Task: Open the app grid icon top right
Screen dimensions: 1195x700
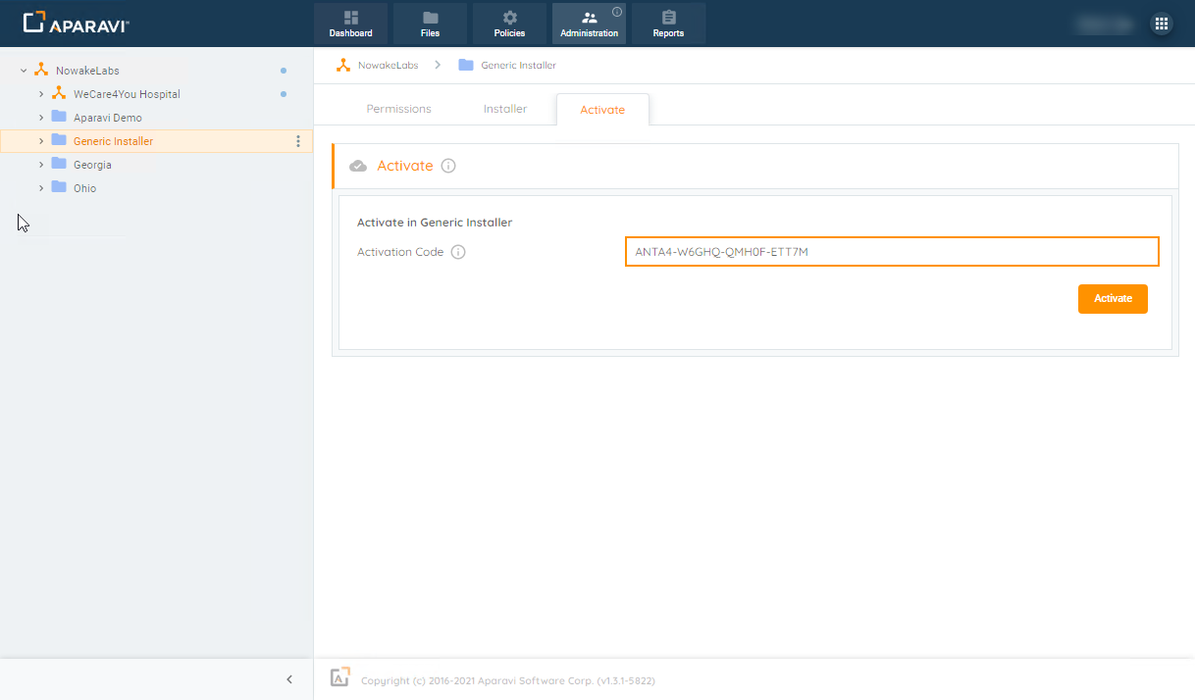Action: 1162,23
